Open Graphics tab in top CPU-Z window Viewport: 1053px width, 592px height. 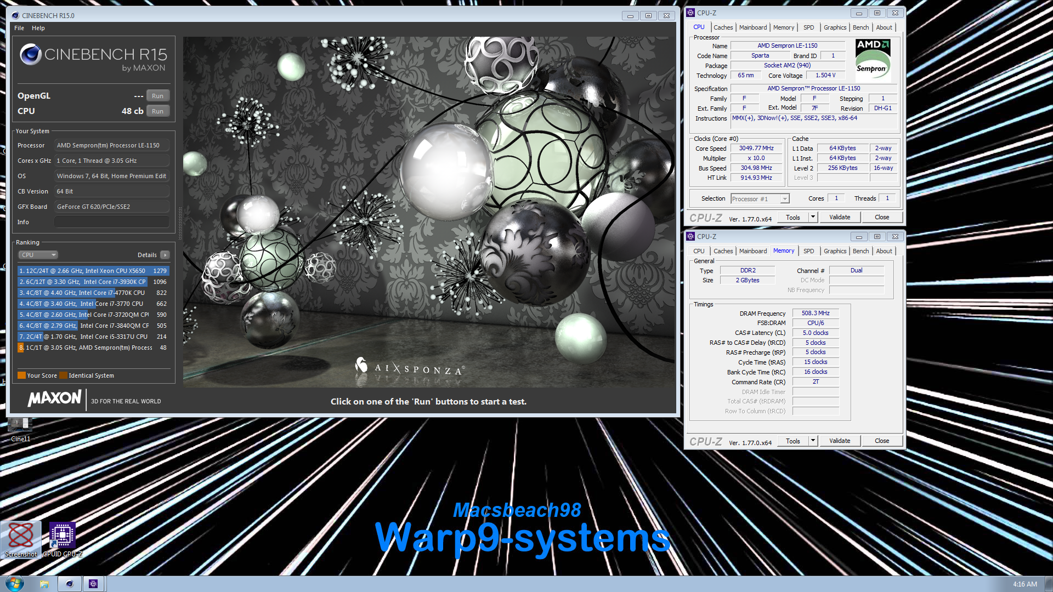835,27
